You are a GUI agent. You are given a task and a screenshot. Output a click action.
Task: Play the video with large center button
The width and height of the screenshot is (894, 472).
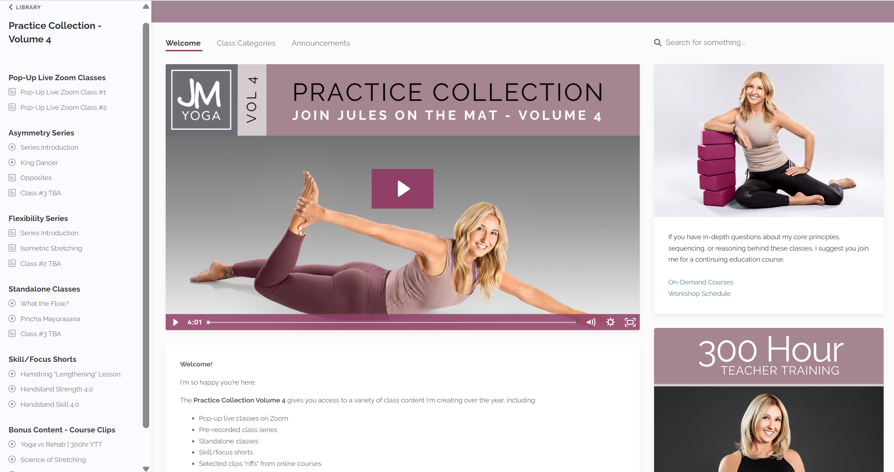pos(402,189)
